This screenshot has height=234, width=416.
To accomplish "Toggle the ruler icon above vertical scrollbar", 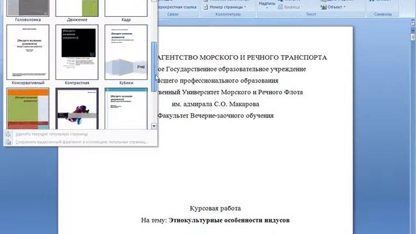I will pyautogui.click(x=413, y=23).
